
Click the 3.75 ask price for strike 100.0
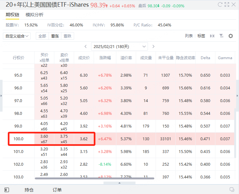point(64,136)
